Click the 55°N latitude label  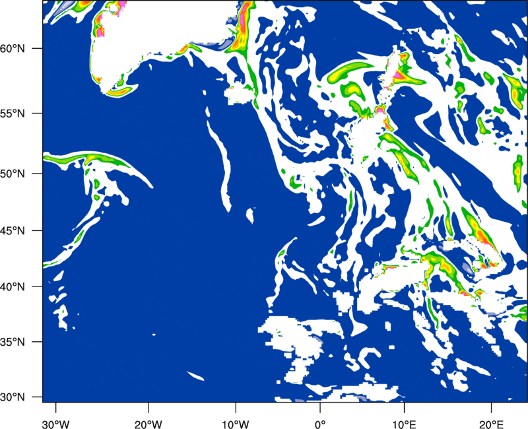click(13, 114)
